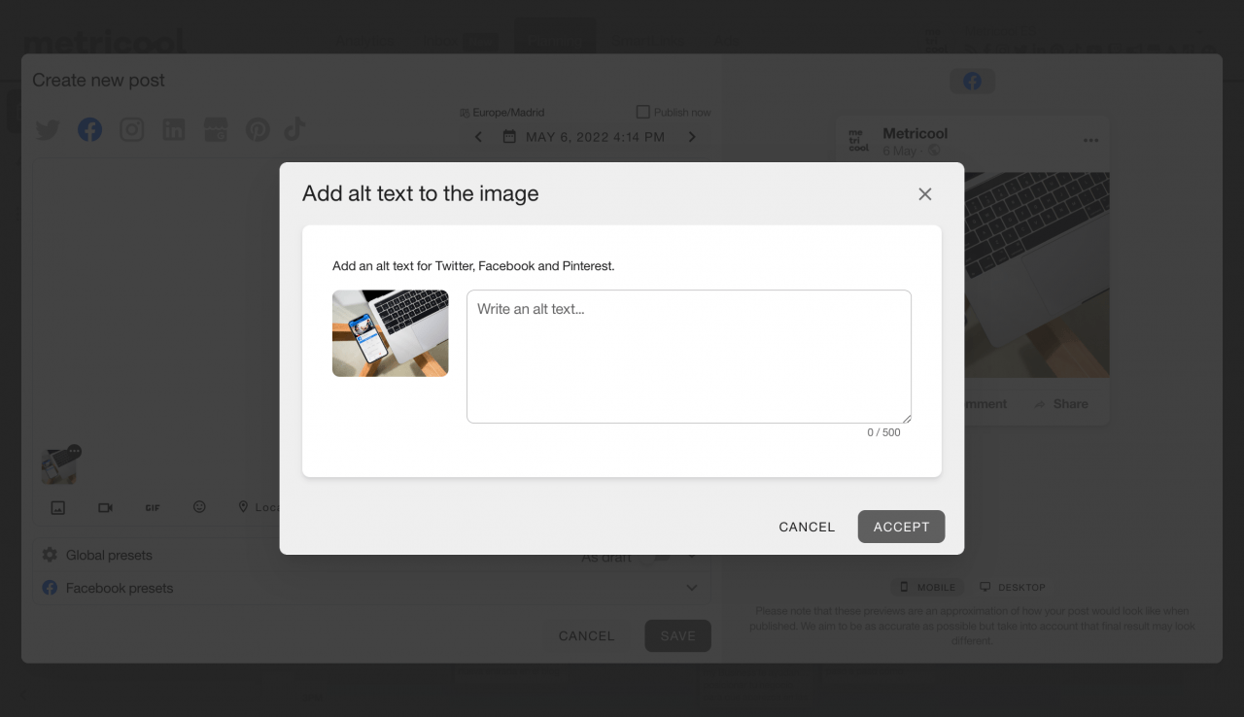Open the emoji picker icon
This screenshot has width=1244, height=717.
click(x=199, y=507)
